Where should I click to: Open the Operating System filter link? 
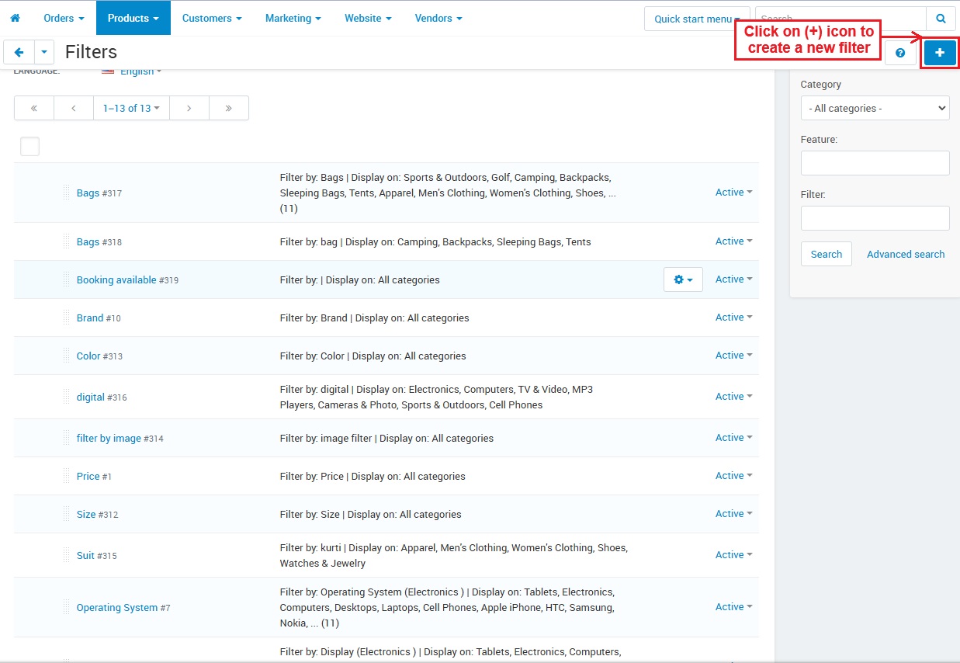(116, 608)
